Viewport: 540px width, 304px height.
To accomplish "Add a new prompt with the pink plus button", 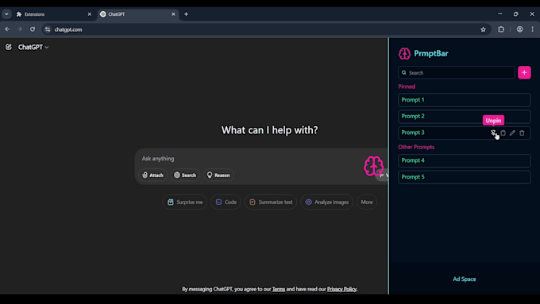I will pyautogui.click(x=524, y=73).
